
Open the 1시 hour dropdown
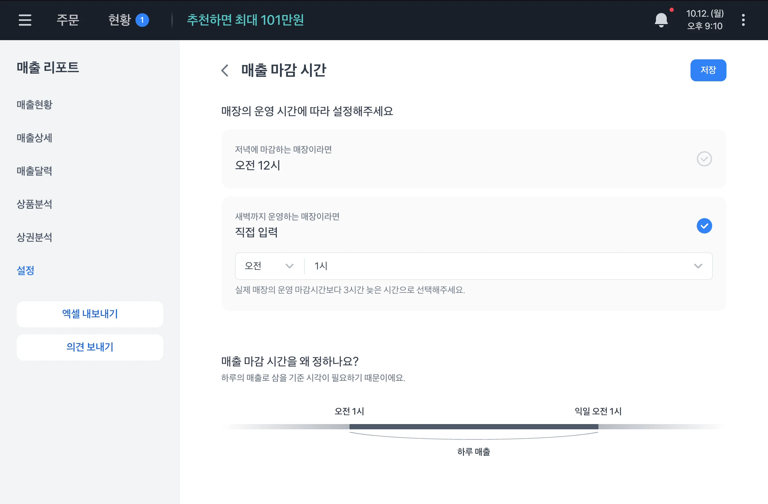click(x=508, y=266)
